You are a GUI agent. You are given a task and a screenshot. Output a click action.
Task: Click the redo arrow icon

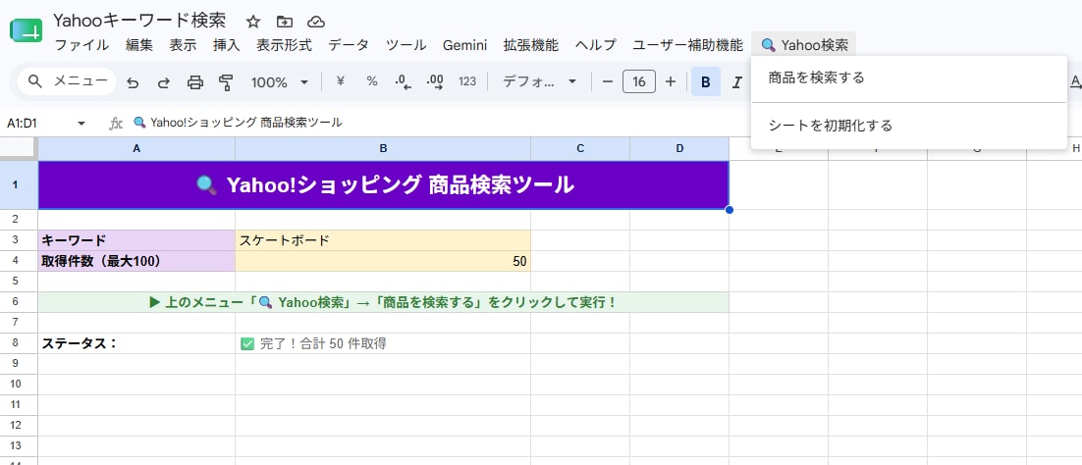tap(164, 82)
